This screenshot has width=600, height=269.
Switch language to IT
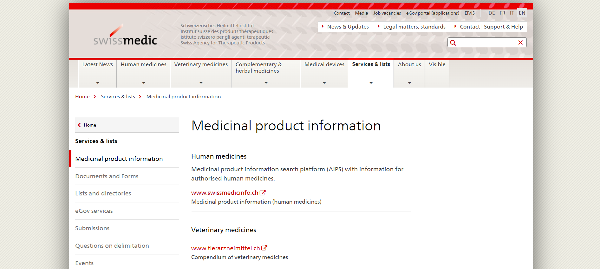[x=512, y=13]
